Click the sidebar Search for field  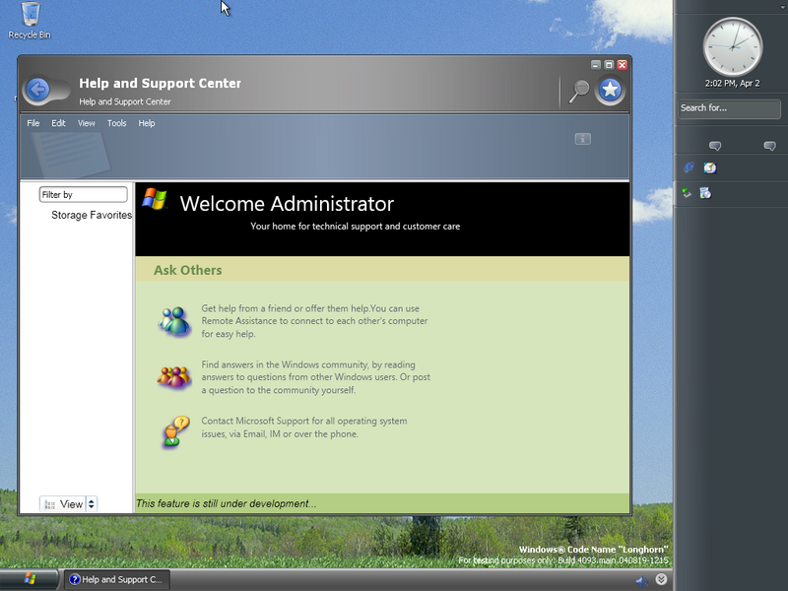coord(729,108)
